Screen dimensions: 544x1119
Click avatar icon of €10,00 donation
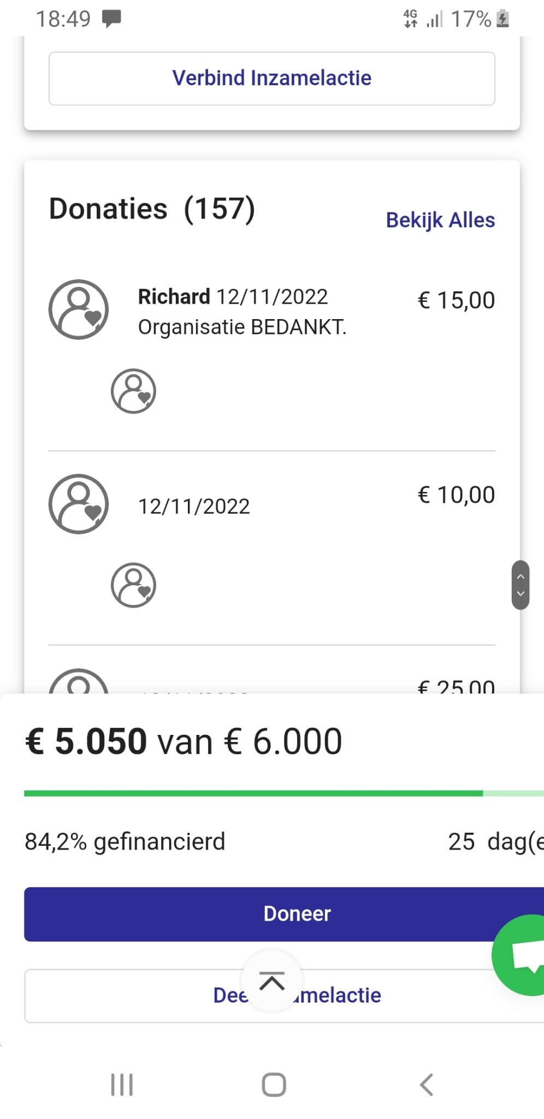(x=79, y=504)
